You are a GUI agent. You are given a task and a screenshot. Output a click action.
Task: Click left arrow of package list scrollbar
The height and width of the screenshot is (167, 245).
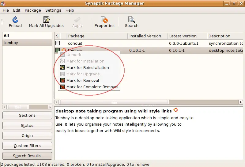56,102
